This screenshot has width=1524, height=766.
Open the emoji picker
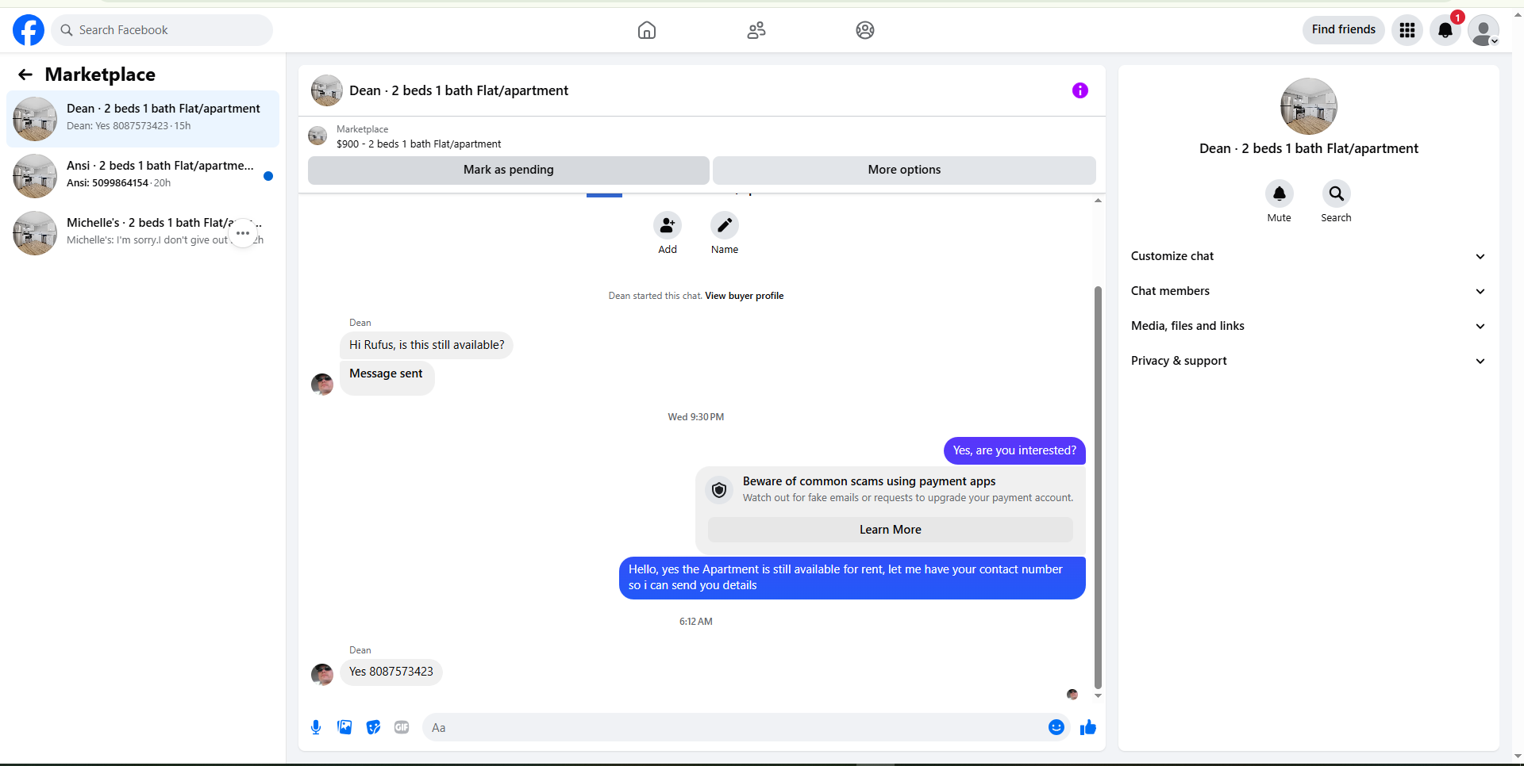(x=1056, y=727)
